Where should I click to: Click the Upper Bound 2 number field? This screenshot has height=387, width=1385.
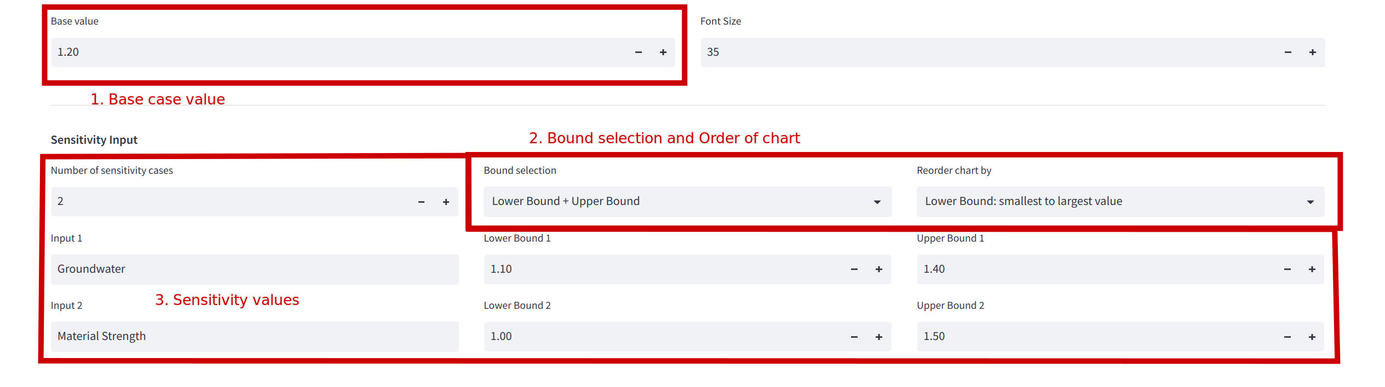[1095, 337]
